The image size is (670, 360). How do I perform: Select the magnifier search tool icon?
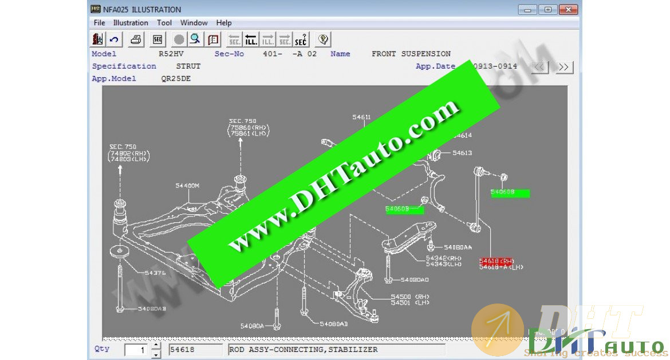coord(195,39)
